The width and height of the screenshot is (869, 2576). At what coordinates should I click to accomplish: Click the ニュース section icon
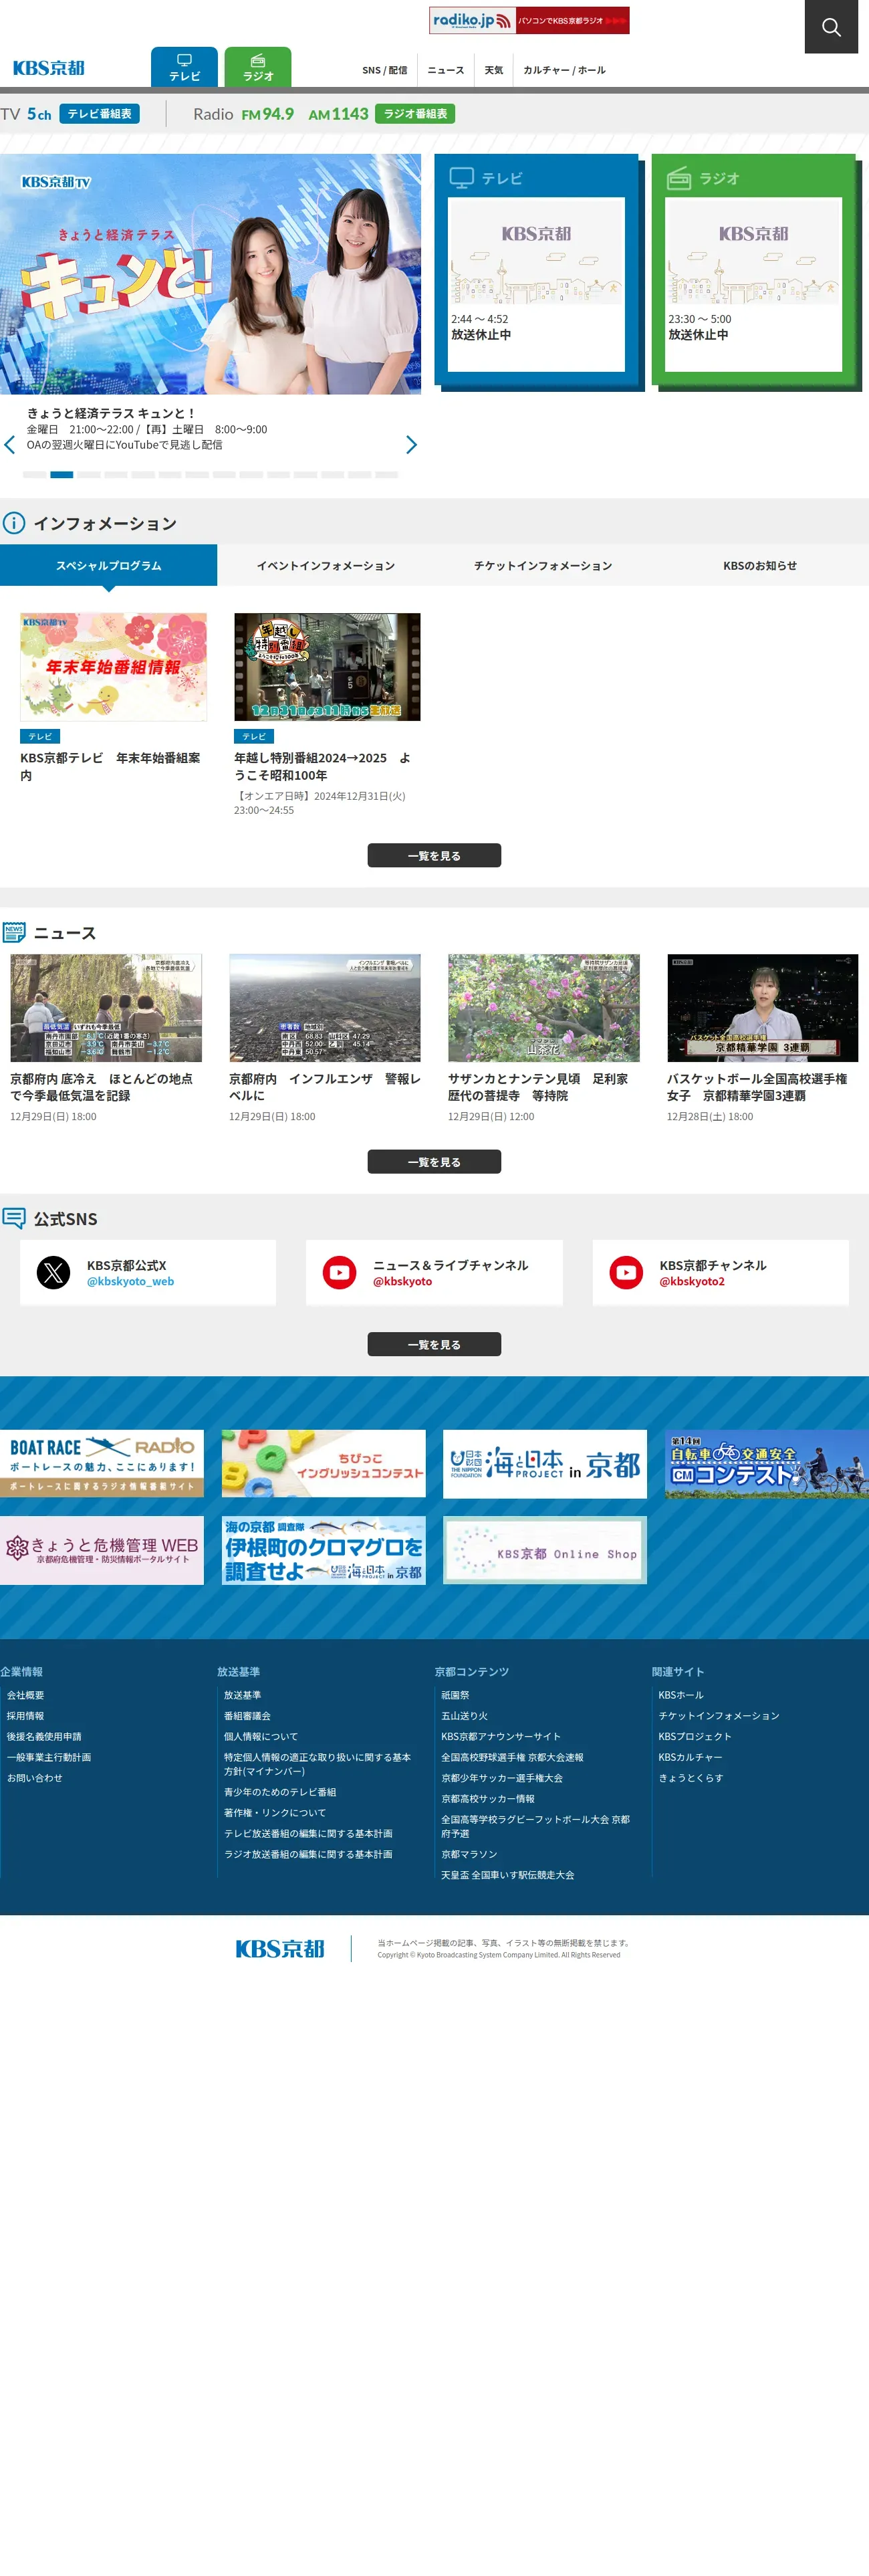pyautogui.click(x=14, y=933)
